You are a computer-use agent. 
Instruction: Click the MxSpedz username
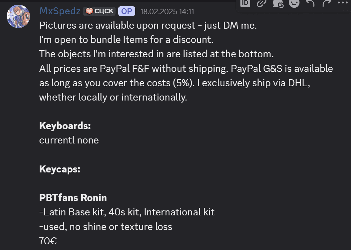(60, 11)
